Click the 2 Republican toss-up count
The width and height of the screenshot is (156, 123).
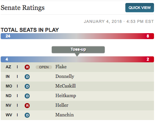pos(148,59)
